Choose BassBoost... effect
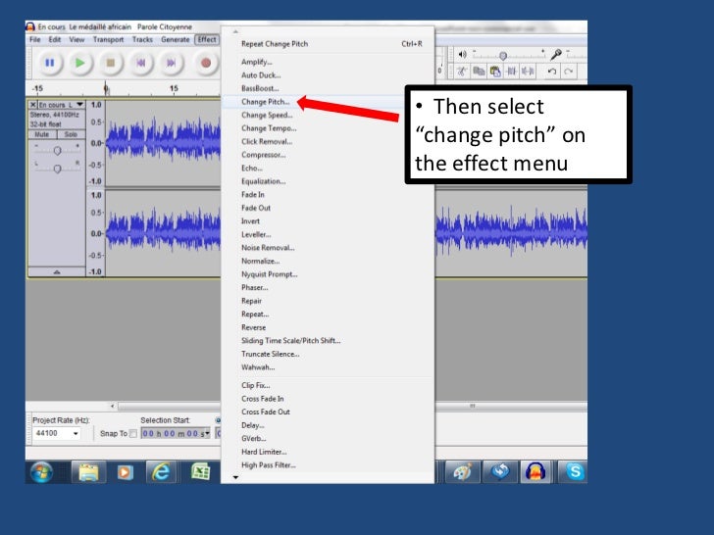 pyautogui.click(x=328, y=88)
